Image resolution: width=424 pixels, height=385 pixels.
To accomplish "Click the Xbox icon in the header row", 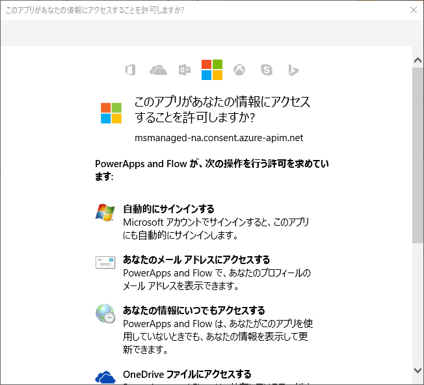I will coord(239,70).
